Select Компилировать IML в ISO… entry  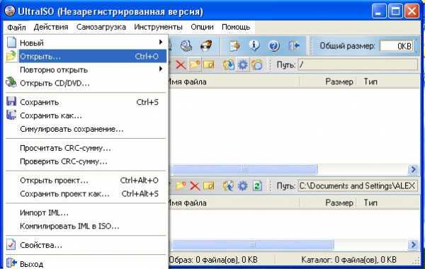click(x=86, y=226)
